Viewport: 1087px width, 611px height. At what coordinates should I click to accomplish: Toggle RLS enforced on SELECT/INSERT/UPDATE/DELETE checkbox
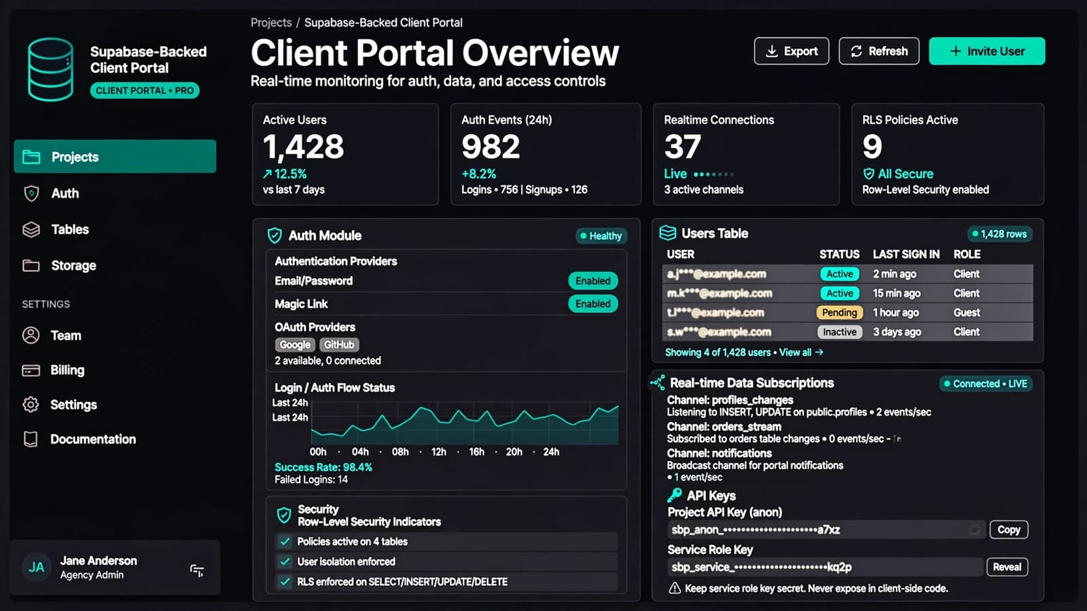coord(285,582)
